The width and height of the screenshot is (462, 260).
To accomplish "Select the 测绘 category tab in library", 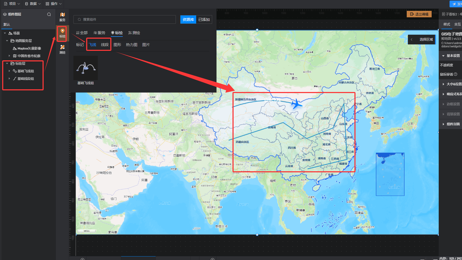I will pos(134,33).
